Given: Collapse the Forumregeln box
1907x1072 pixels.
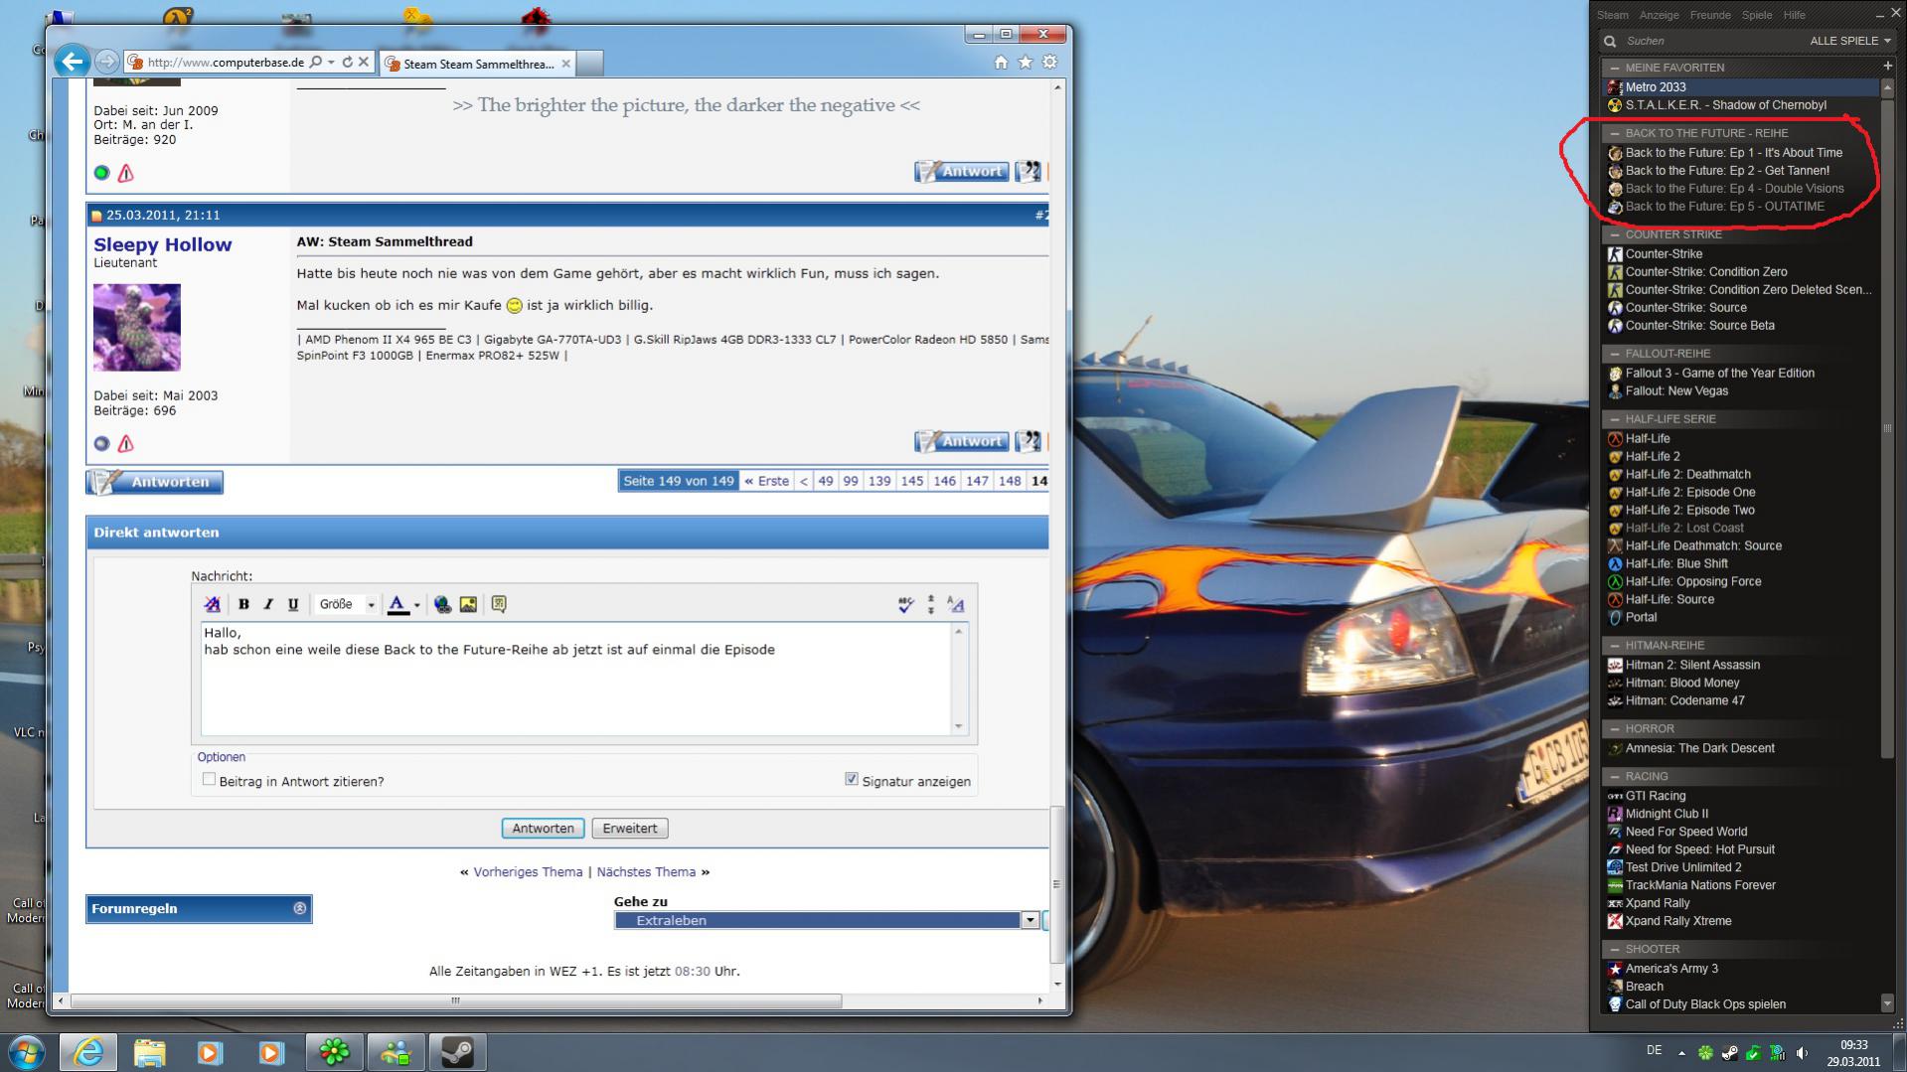Looking at the screenshot, I should [300, 908].
